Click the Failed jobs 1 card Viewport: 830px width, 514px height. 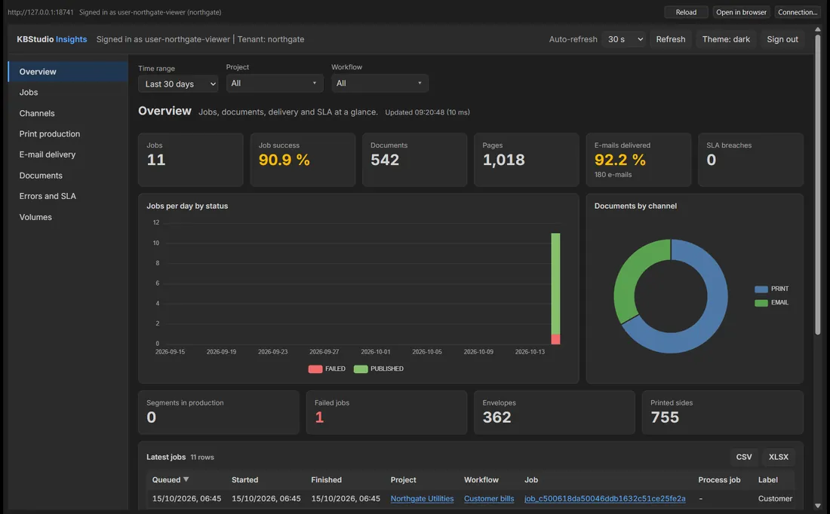coord(386,412)
